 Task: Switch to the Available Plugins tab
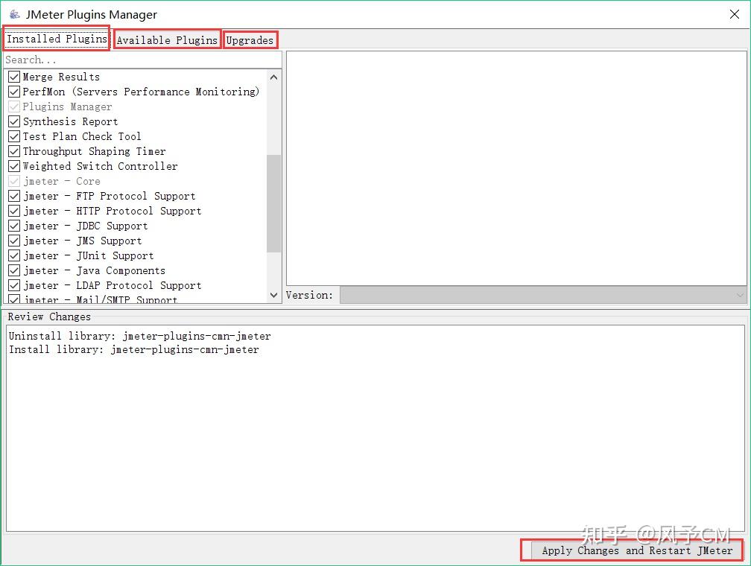pyautogui.click(x=166, y=39)
